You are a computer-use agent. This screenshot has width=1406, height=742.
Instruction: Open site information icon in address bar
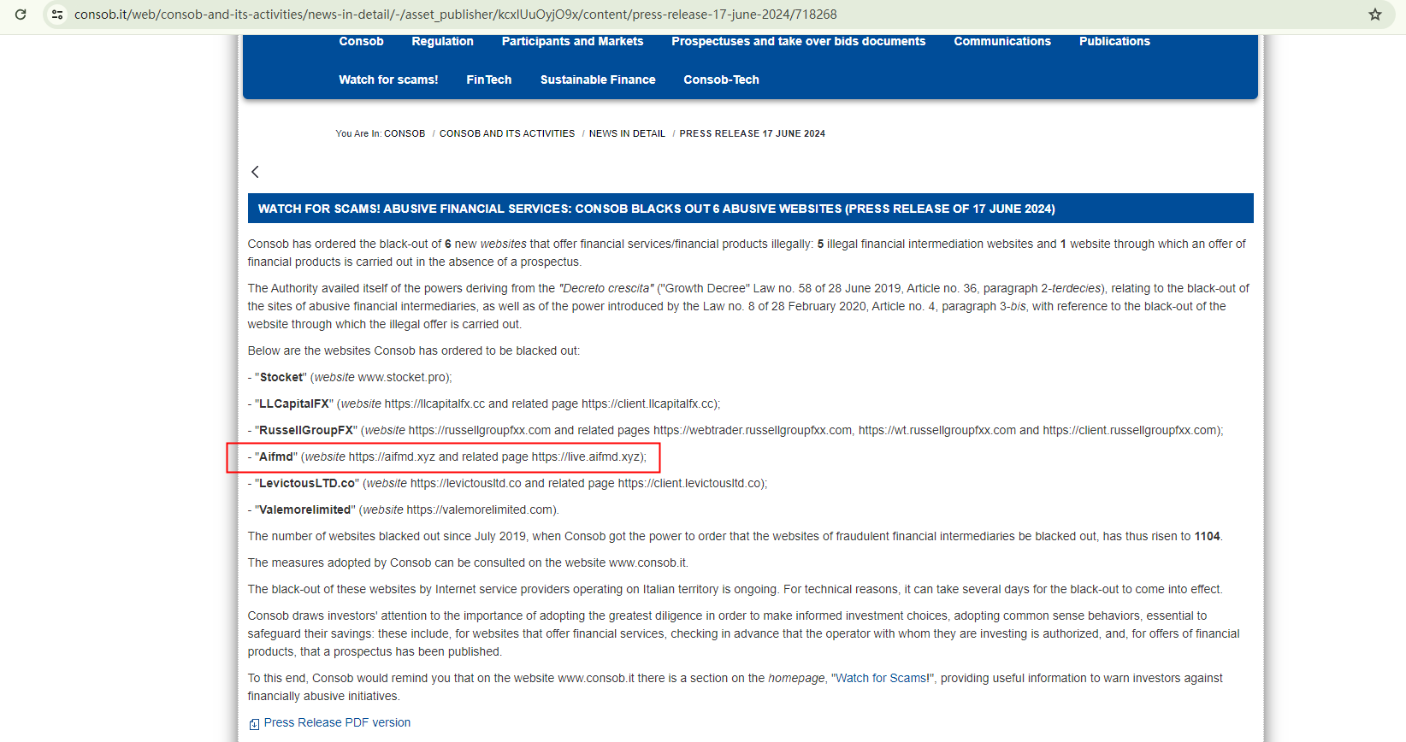(57, 15)
